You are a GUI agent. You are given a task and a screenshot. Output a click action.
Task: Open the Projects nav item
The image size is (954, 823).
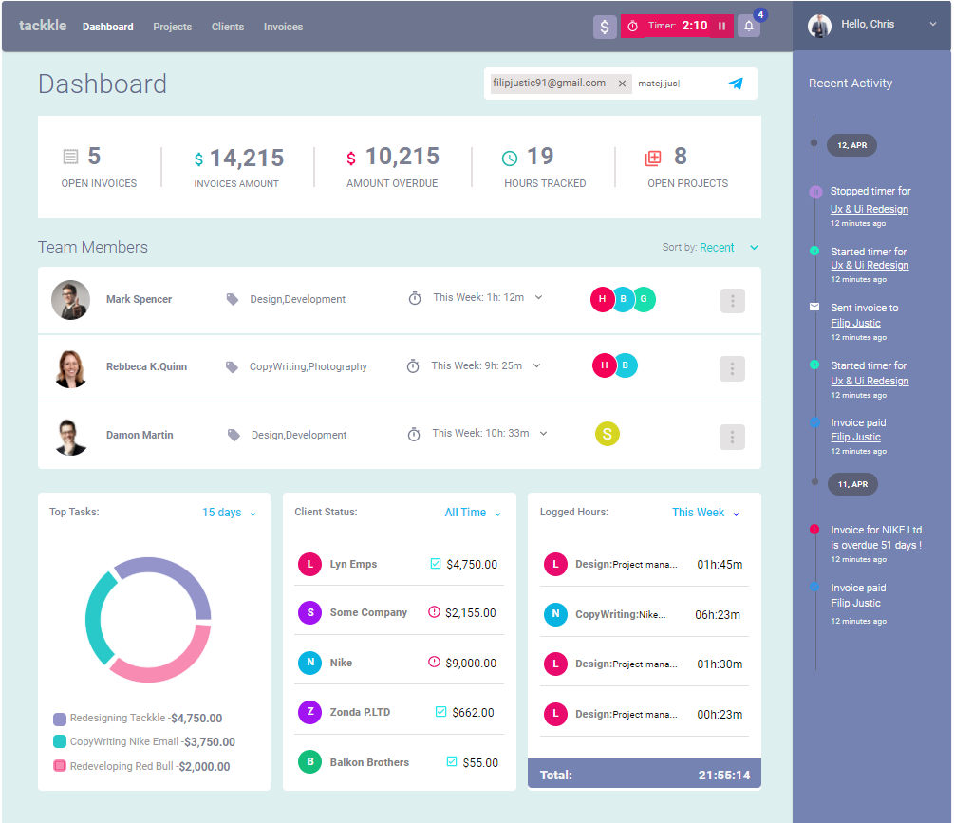point(172,27)
